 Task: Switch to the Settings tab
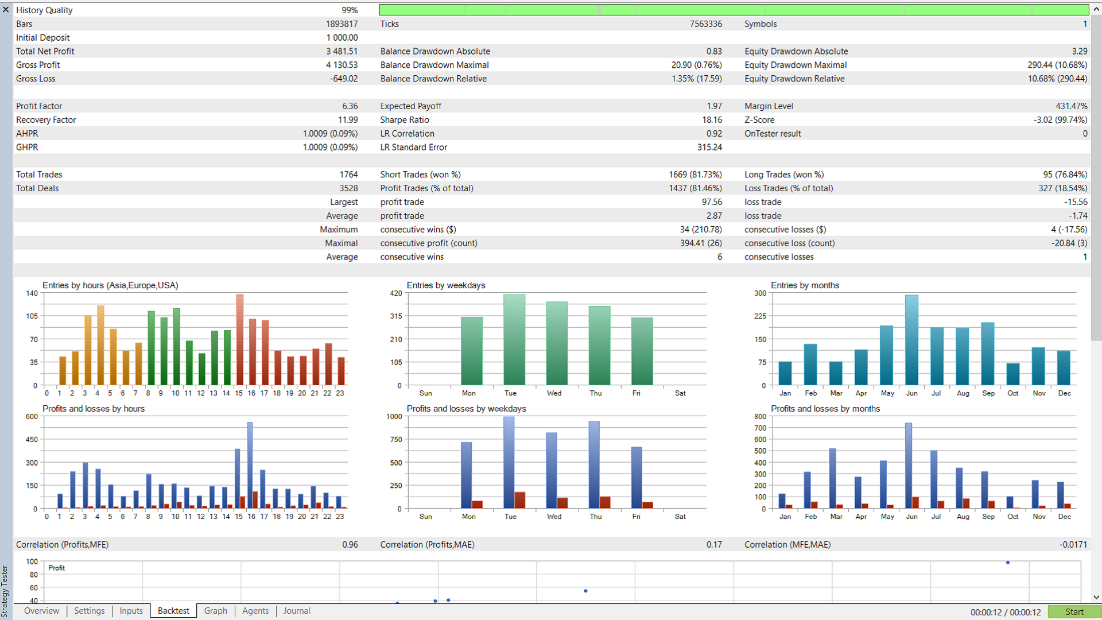pos(90,611)
